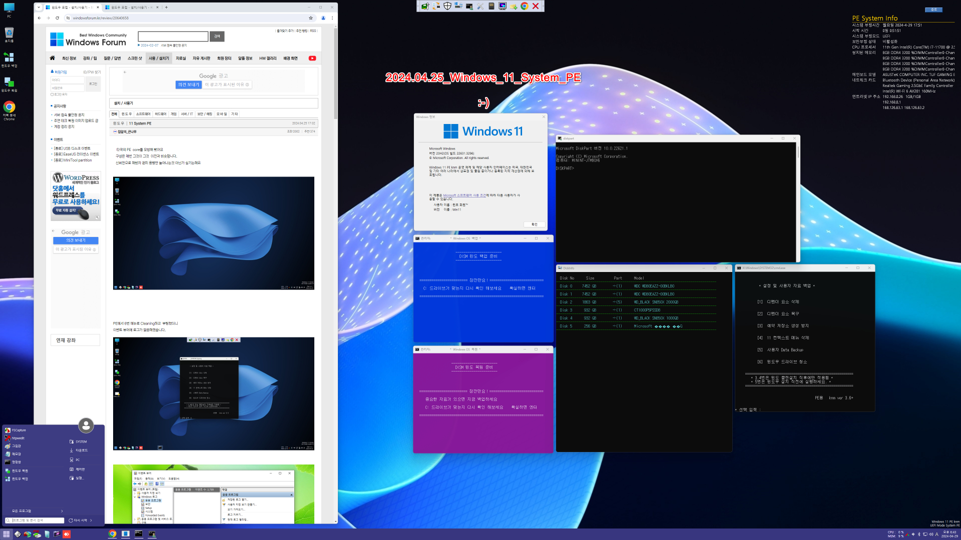This screenshot has width=961, height=540.
Task: Click the black memory card icon in top bar
Action: [x=491, y=6]
